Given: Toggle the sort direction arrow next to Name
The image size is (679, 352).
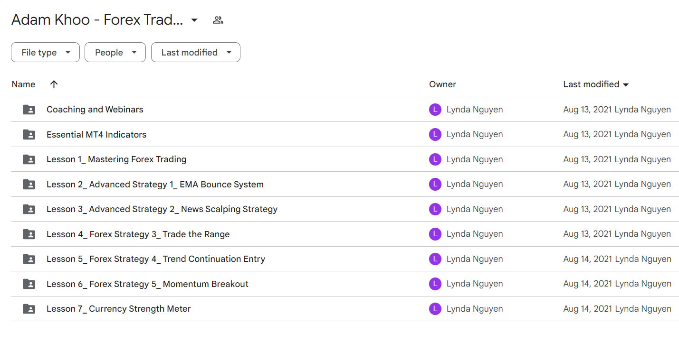Looking at the screenshot, I should (x=54, y=84).
